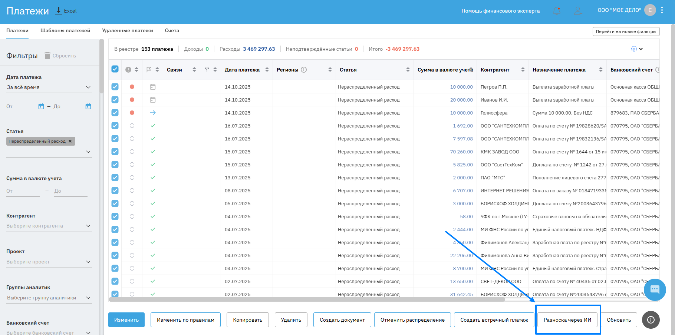Expand the Контрагент filter dropdown

88,226
